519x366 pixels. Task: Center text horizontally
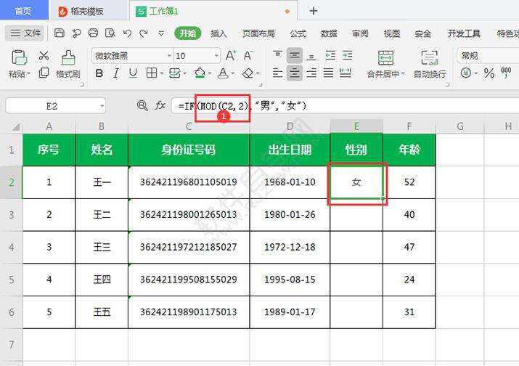tap(294, 73)
